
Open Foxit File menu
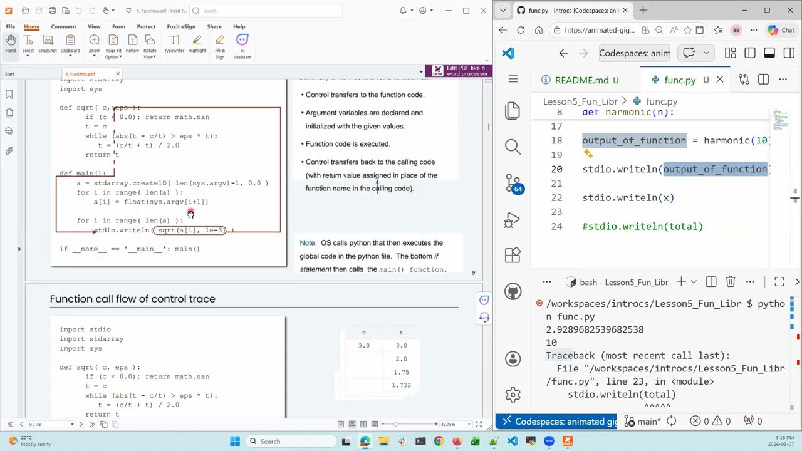tap(11, 26)
